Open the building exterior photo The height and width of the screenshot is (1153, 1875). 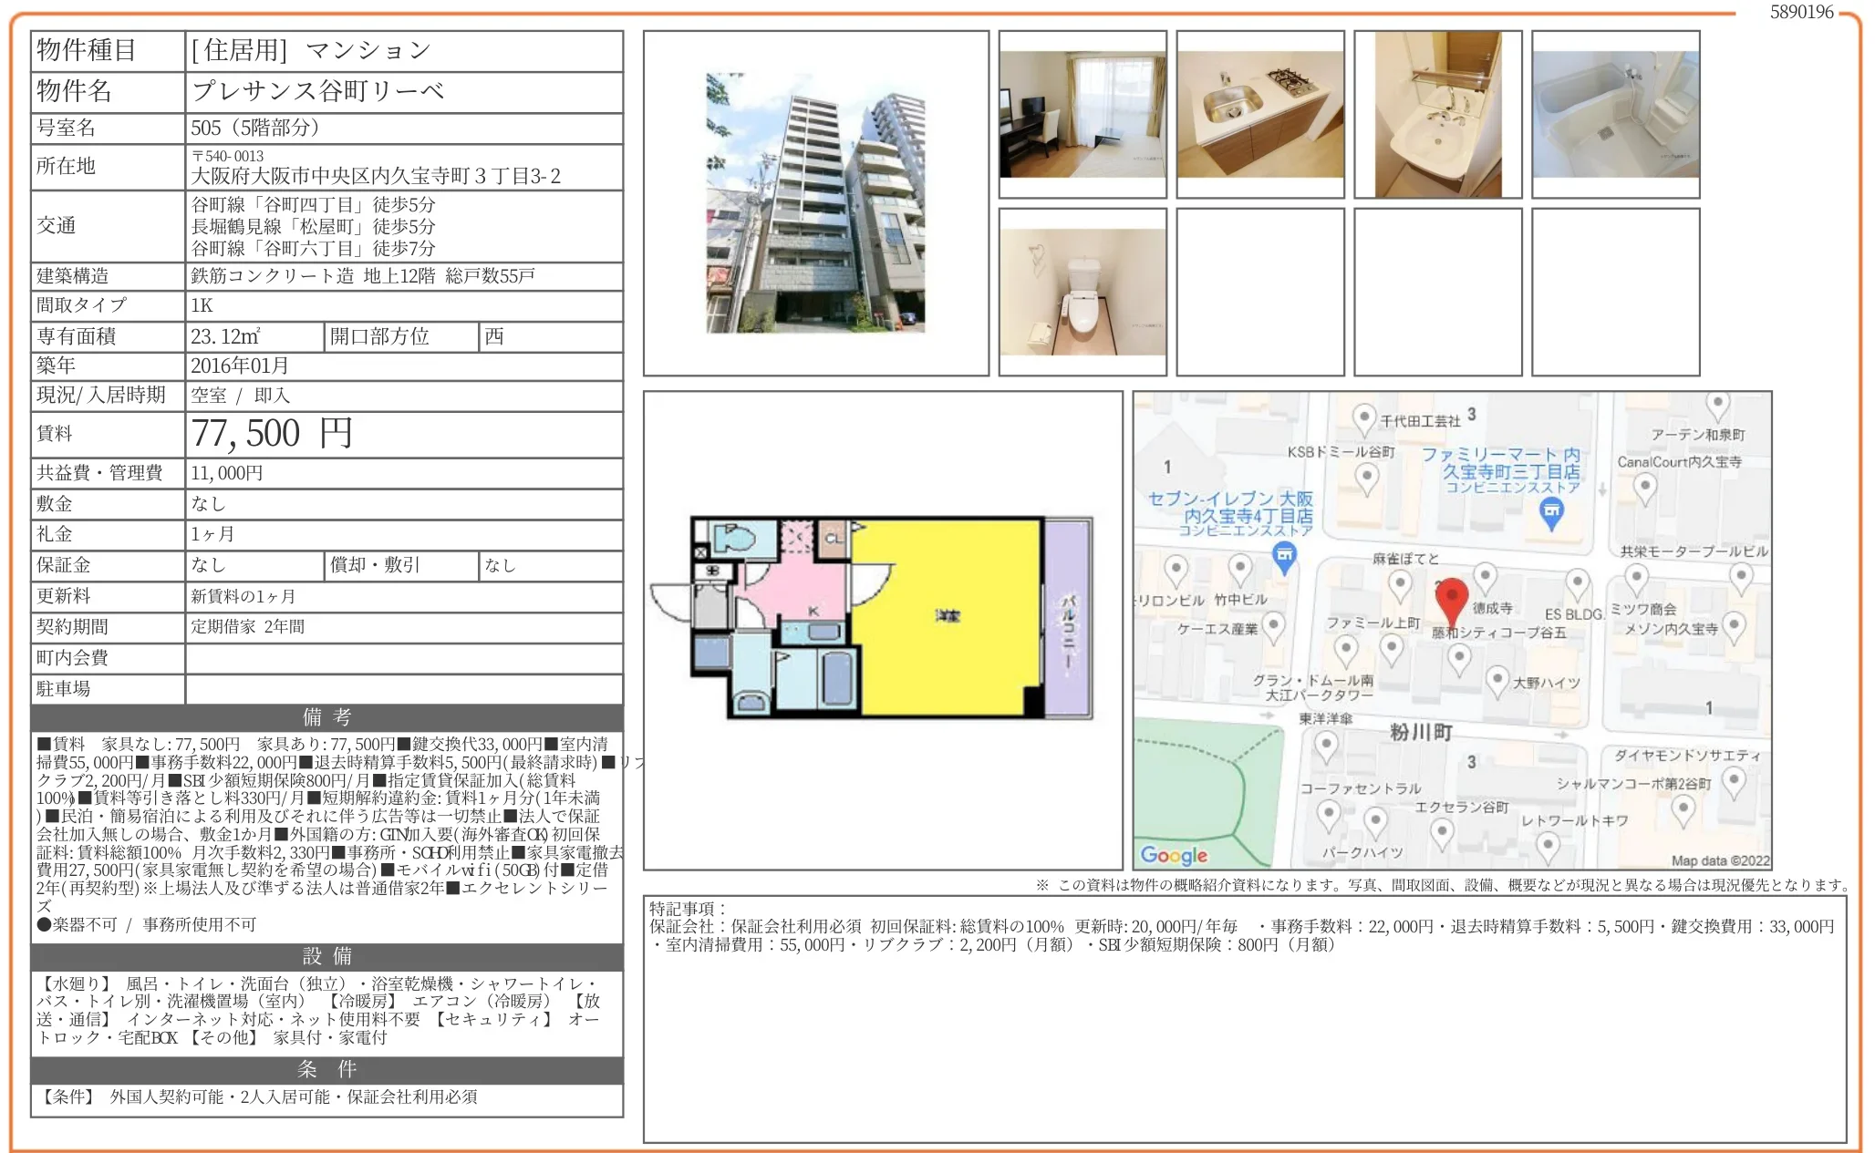click(x=815, y=202)
